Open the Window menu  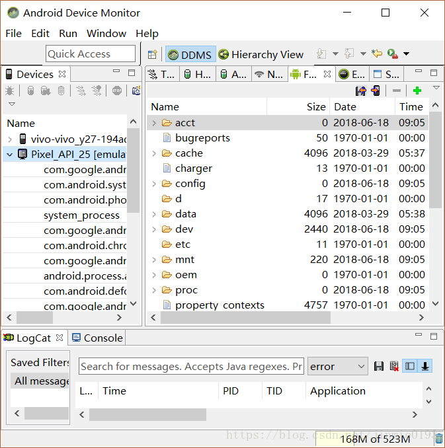(x=106, y=34)
